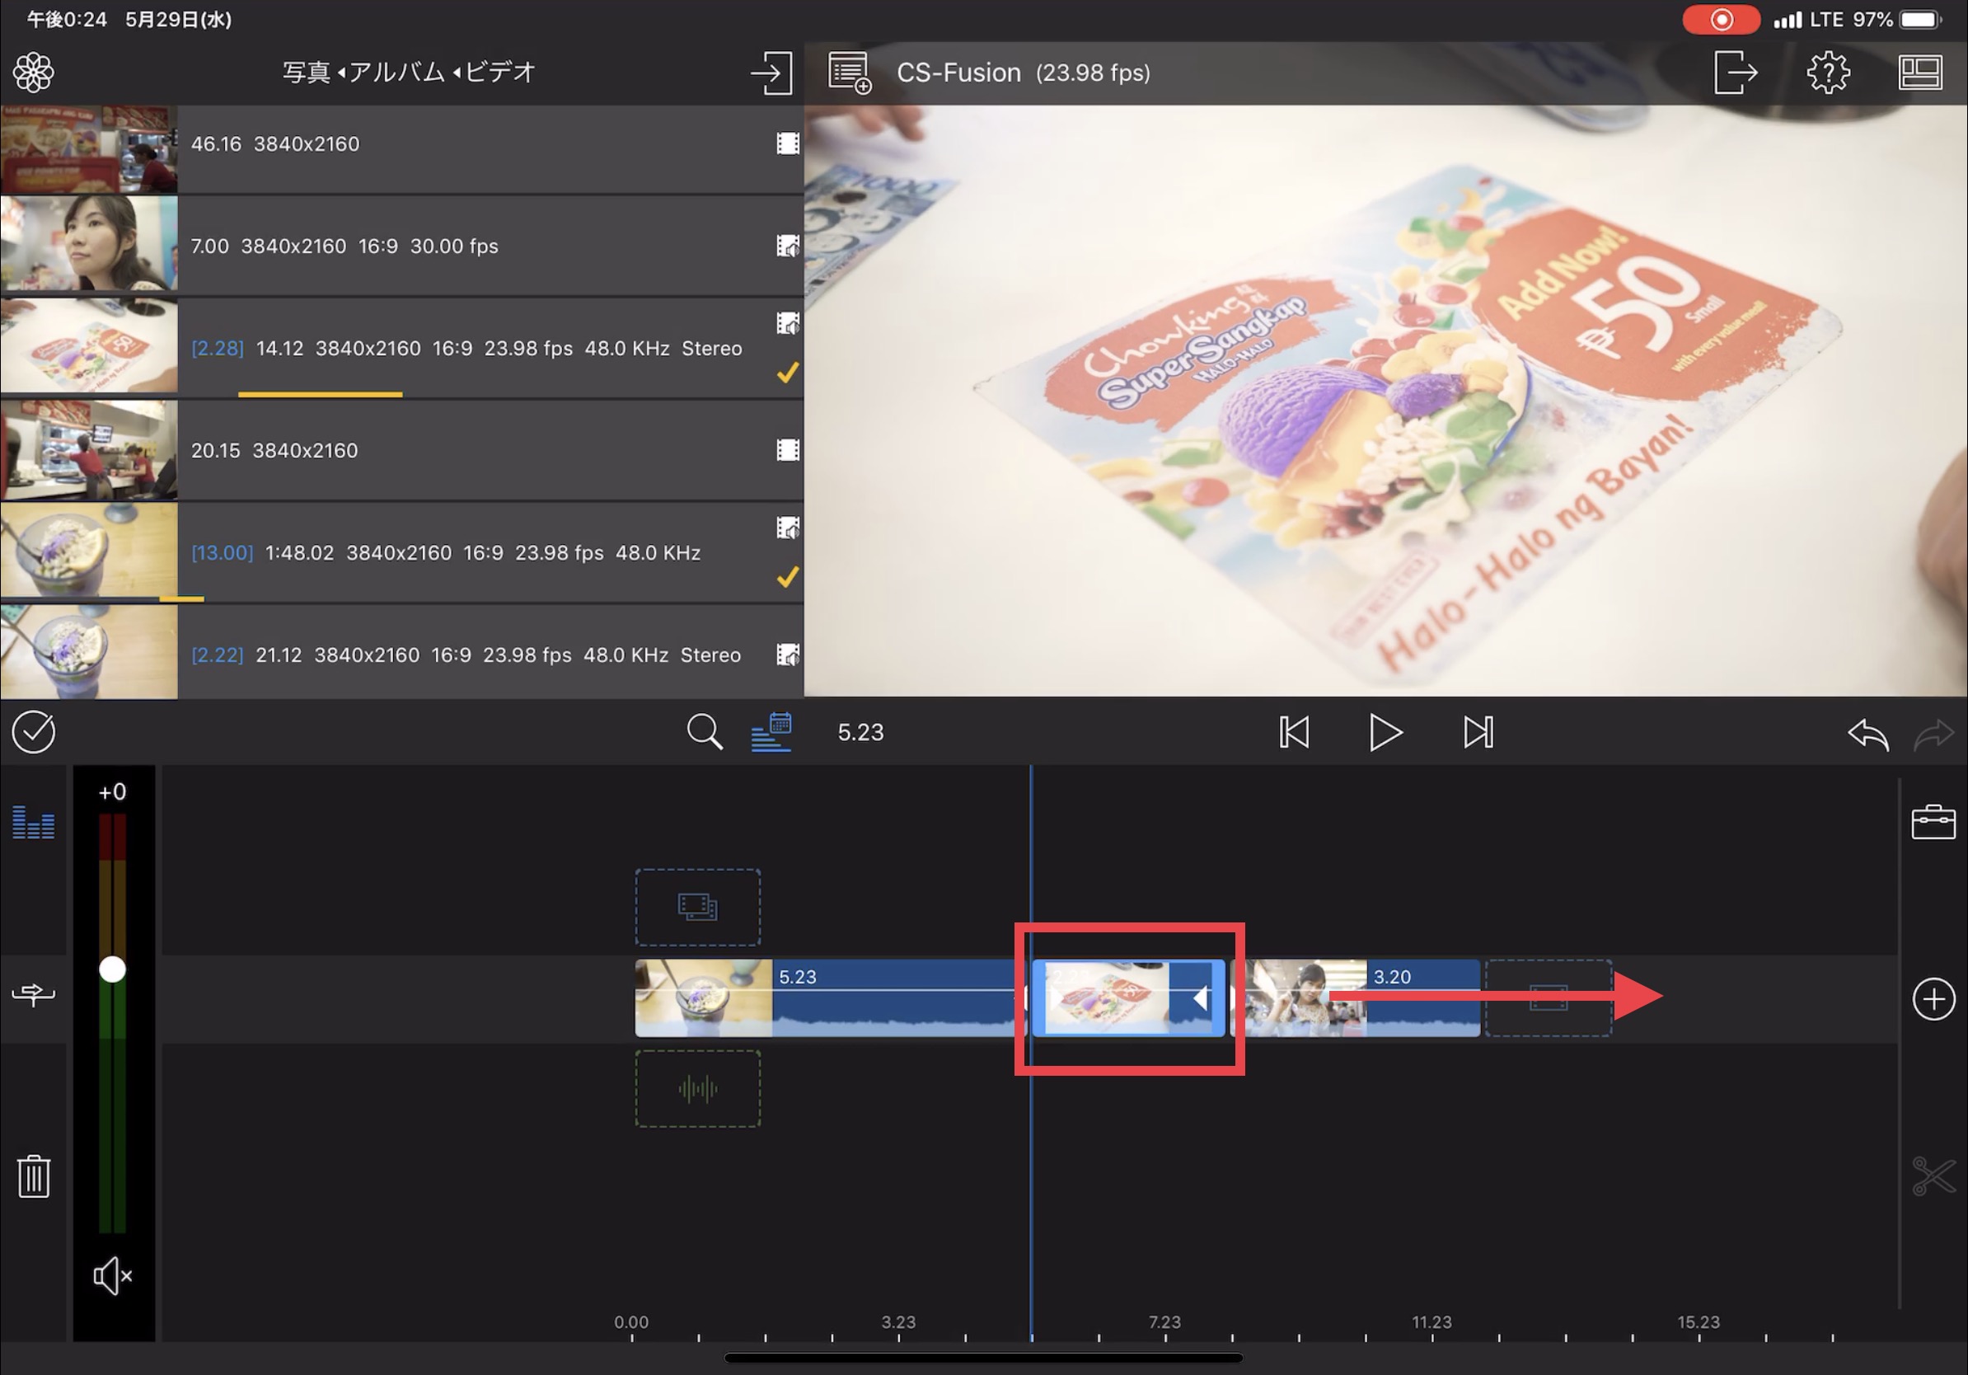
Task: Tap the export/share project icon
Action: coord(1735,72)
